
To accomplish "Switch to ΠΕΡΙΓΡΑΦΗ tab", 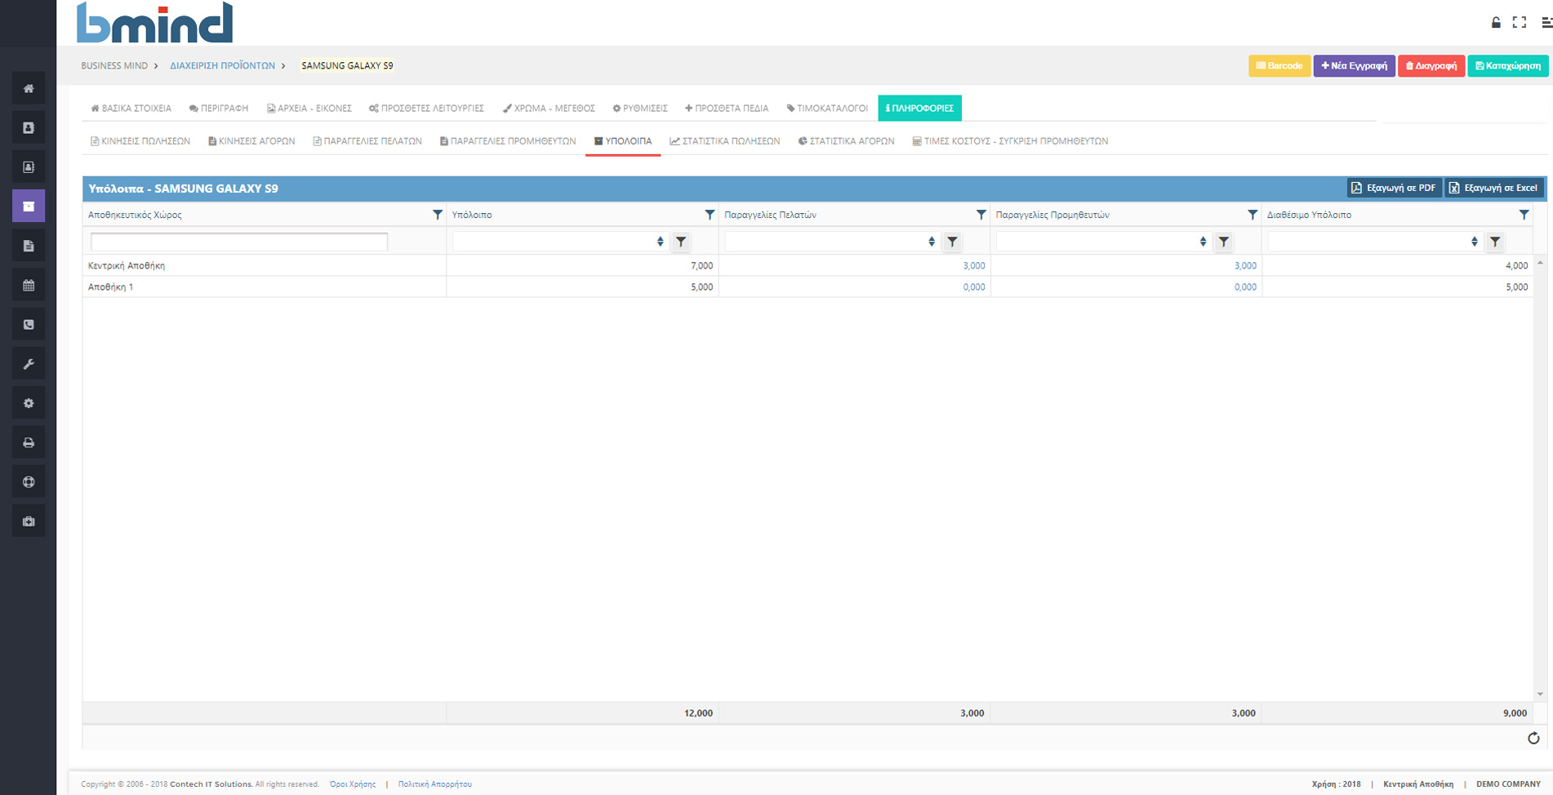I will pyautogui.click(x=219, y=108).
